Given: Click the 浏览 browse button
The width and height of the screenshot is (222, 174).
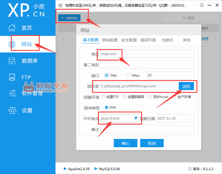Looking at the screenshot, I should [x=186, y=86].
